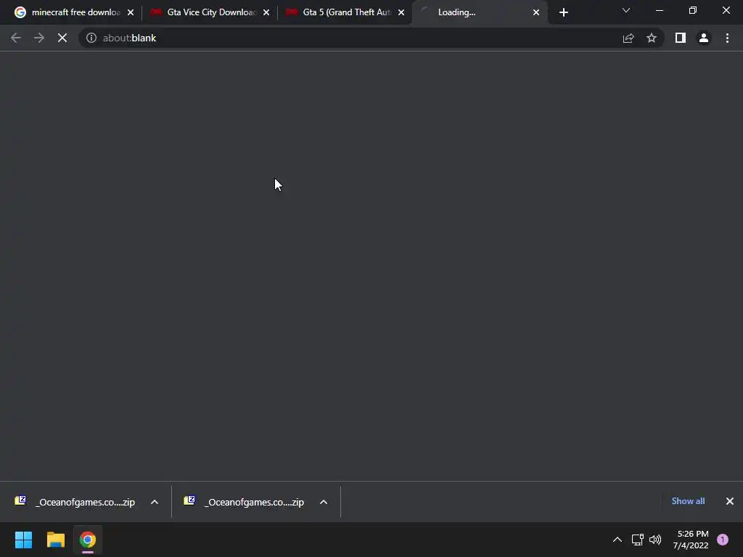The height and width of the screenshot is (557, 743).
Task: Click the Show all downloads link
Action: point(688,501)
